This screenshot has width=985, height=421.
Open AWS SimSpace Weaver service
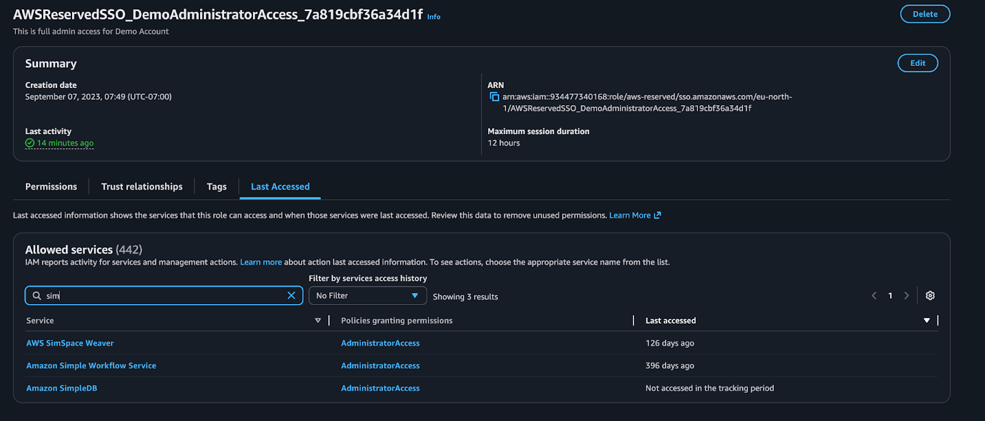click(x=70, y=343)
